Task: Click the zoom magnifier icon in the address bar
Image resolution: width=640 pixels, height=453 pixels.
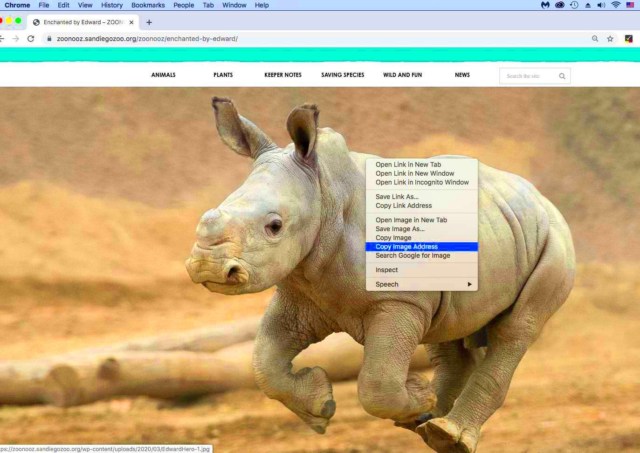Action: click(595, 39)
